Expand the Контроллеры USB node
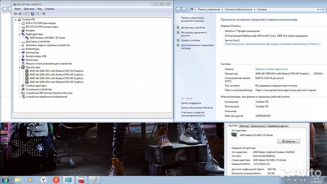Image resolution: width=327 pixels, height=184 pixels. click(x=20, y=56)
